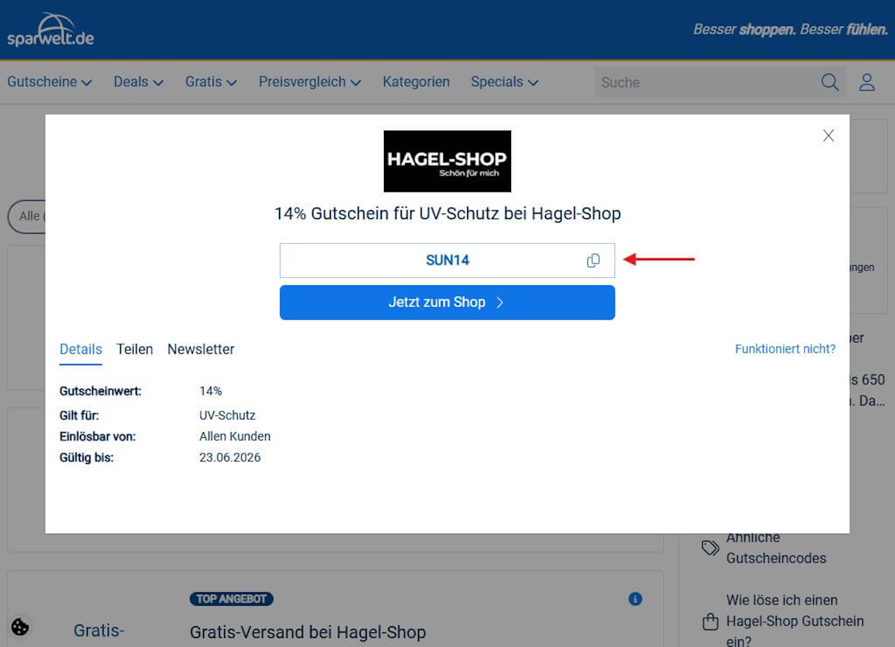
Task: Open the user account icon
Action: click(867, 83)
